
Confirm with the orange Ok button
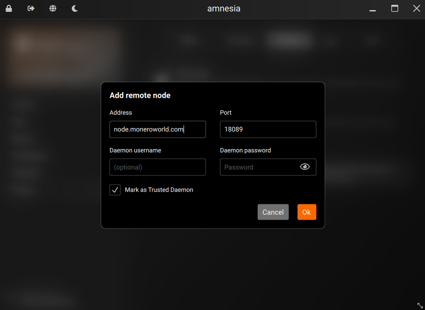pos(307,212)
